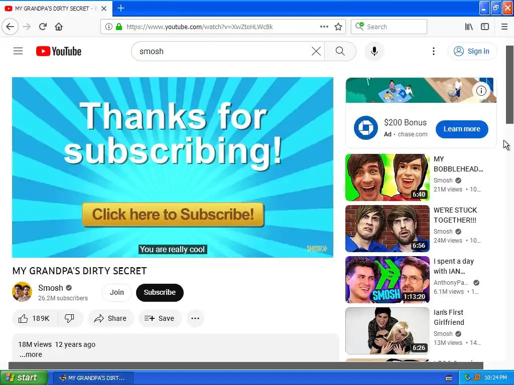The height and width of the screenshot is (385, 514).
Task: Open the Windows start menu
Action: click(x=24, y=377)
